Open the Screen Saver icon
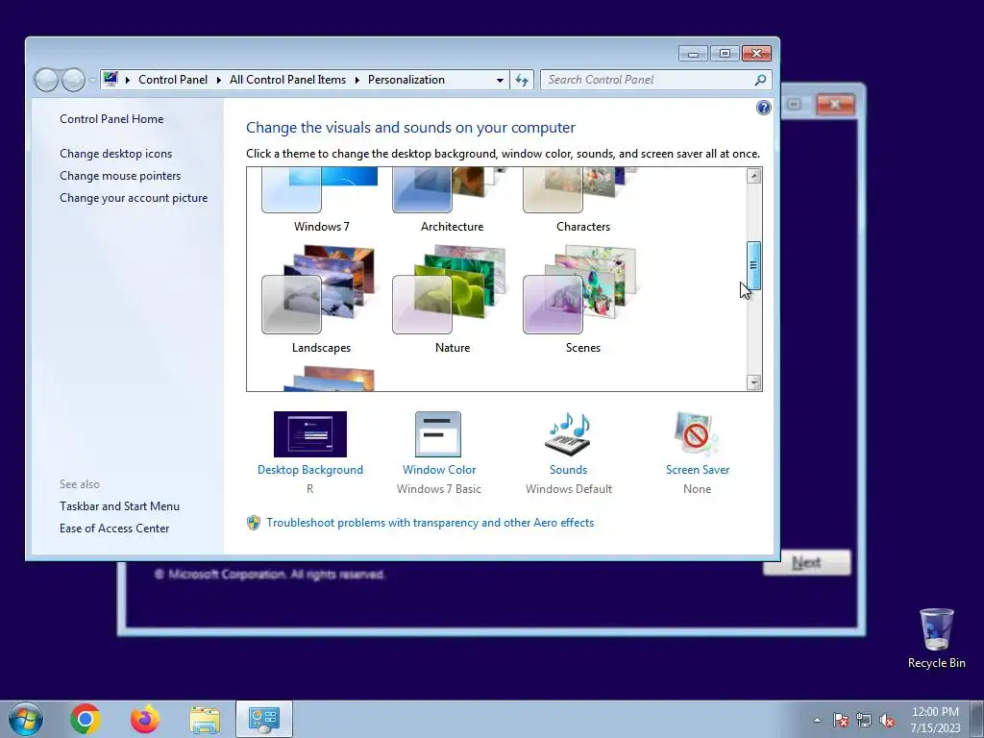 (697, 433)
